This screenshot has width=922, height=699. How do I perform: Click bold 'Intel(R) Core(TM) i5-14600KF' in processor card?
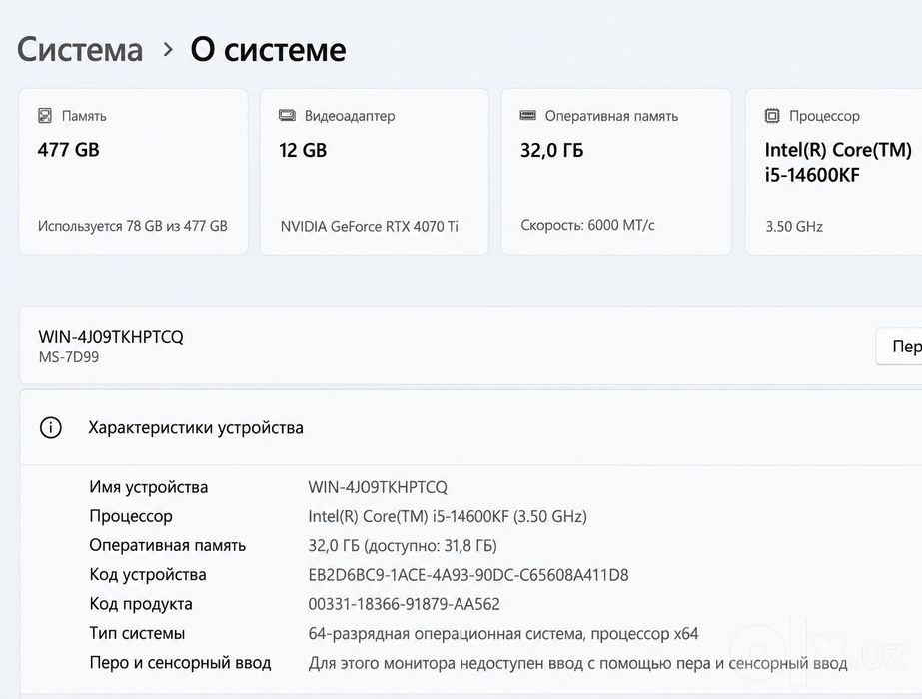[x=838, y=162]
